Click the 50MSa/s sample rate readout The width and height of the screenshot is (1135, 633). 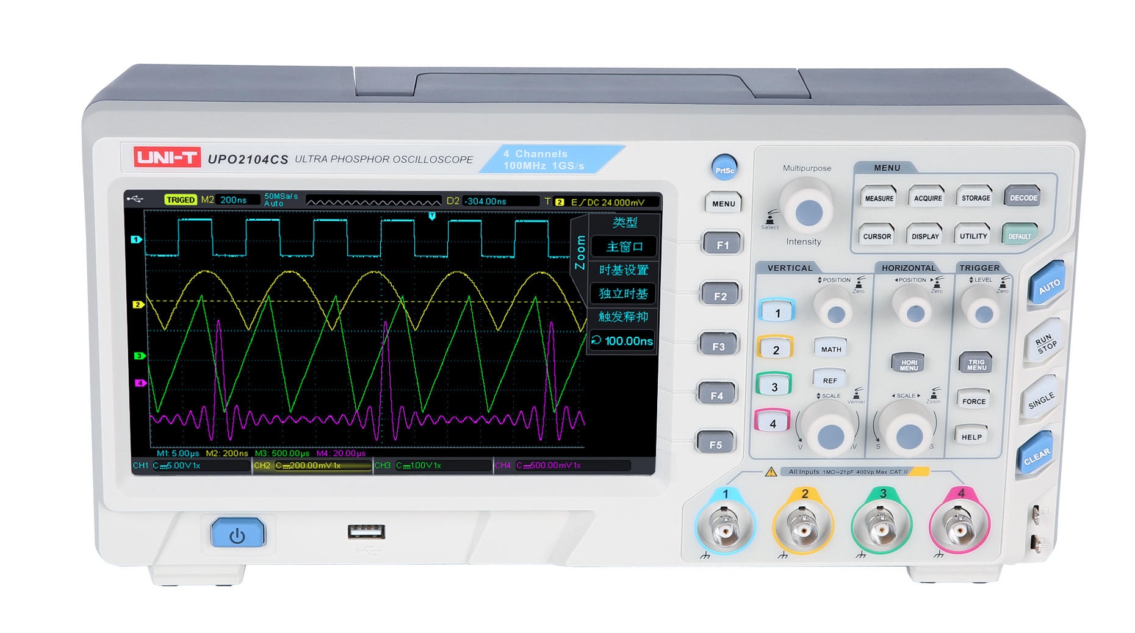281,196
